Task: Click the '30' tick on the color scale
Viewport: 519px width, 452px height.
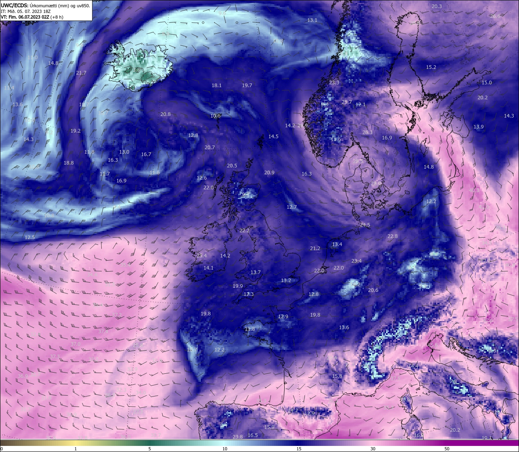Action: (373, 449)
